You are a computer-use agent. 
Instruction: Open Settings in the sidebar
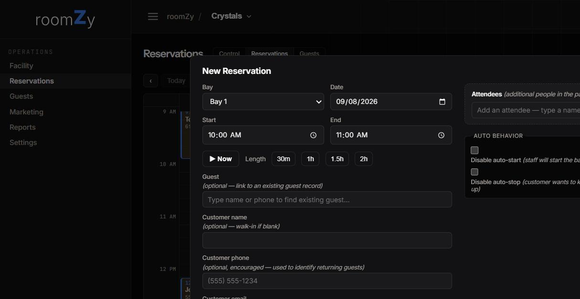click(65, 143)
